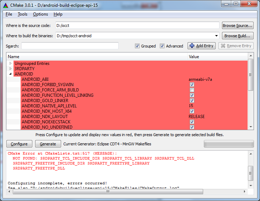This screenshot has width=260, height=201.
Task: Expand the 3RDPARTY group
Action: point(11,69)
